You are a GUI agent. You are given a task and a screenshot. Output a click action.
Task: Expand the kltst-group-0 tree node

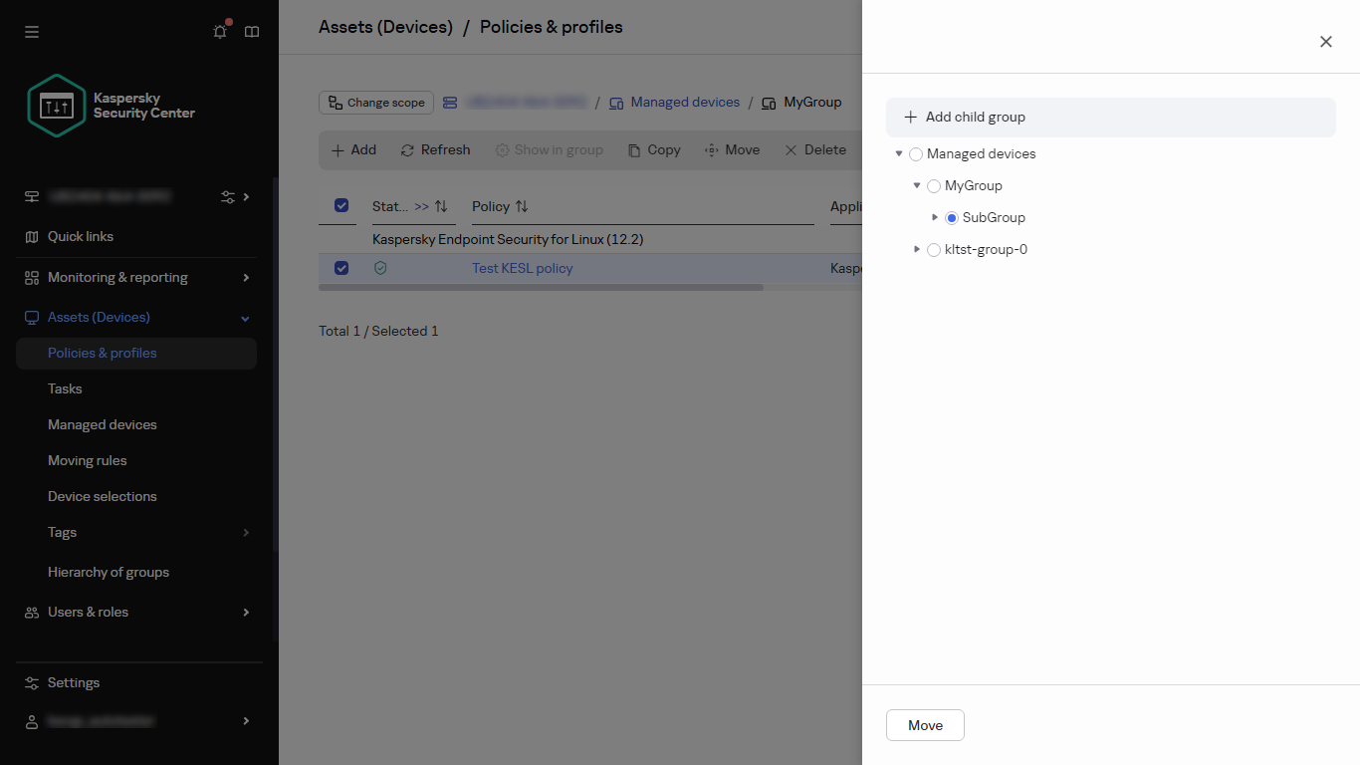[916, 249]
